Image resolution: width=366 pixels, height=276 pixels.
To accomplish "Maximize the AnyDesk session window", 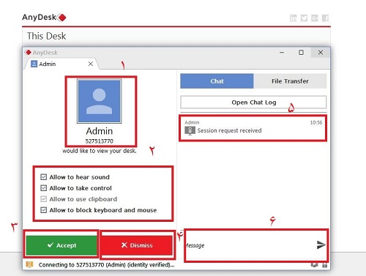I will pos(301,52).
